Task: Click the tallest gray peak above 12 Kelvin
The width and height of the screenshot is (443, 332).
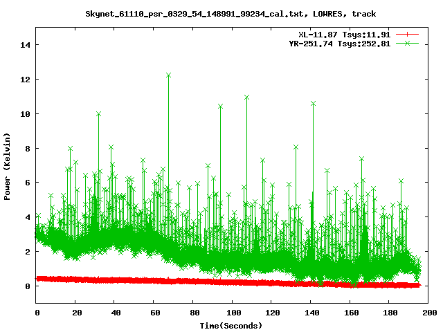Action: 168,75
